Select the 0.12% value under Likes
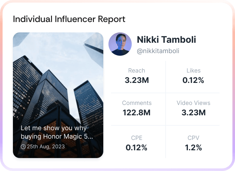This screenshot has width=235, height=171. coord(193,80)
